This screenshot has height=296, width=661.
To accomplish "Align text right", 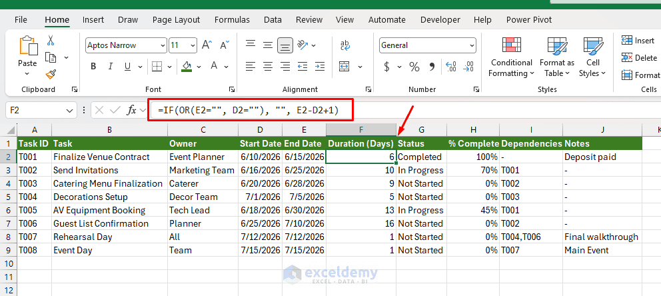I will click(285, 66).
